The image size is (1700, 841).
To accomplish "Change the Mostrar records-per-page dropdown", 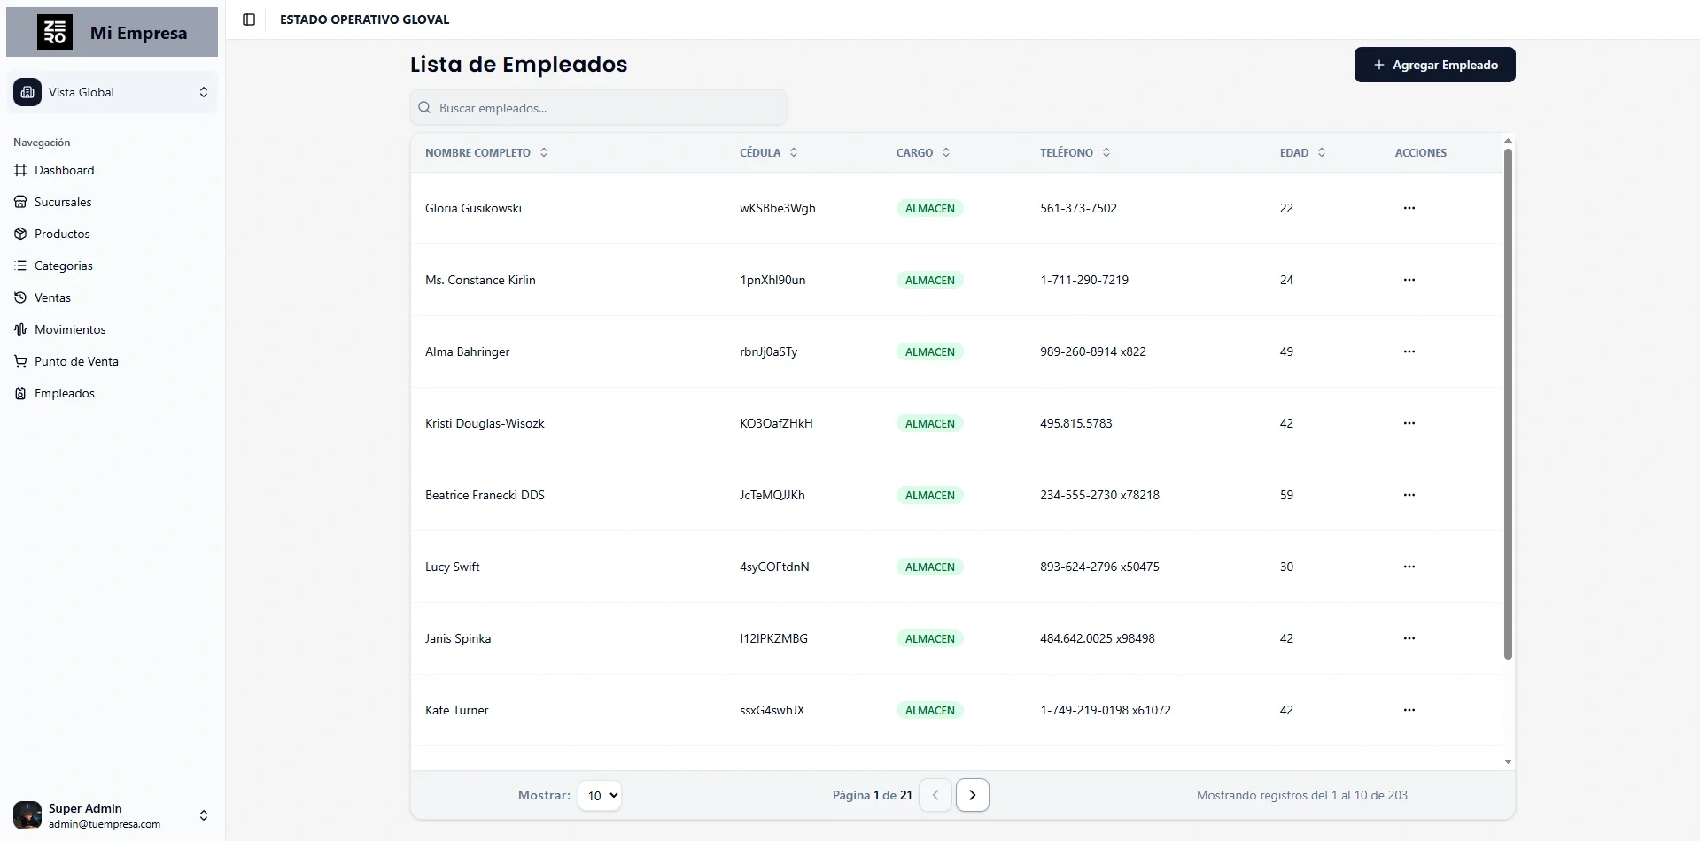I will [x=600, y=795].
